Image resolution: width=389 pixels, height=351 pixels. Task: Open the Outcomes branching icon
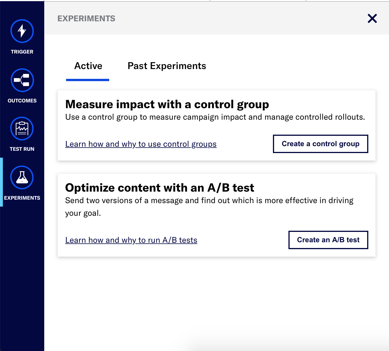tap(22, 80)
